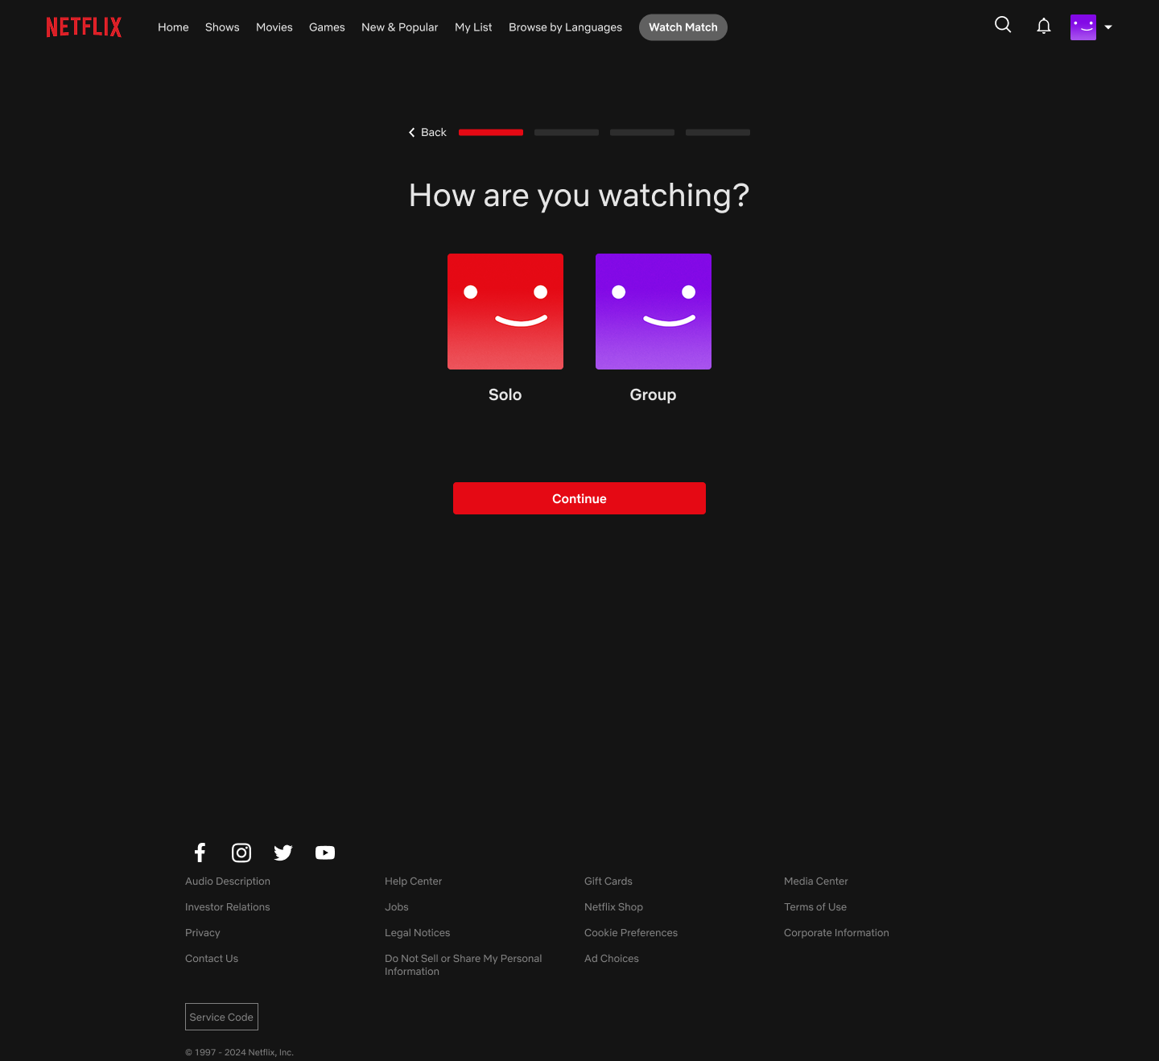
Task: Open the Investor Relations link
Action: (x=228, y=907)
